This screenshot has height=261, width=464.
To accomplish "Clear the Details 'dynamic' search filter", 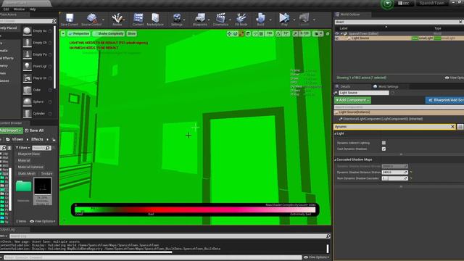I will coord(452,127).
